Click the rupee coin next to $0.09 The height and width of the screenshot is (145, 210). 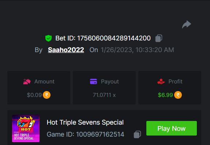[x=46, y=95]
